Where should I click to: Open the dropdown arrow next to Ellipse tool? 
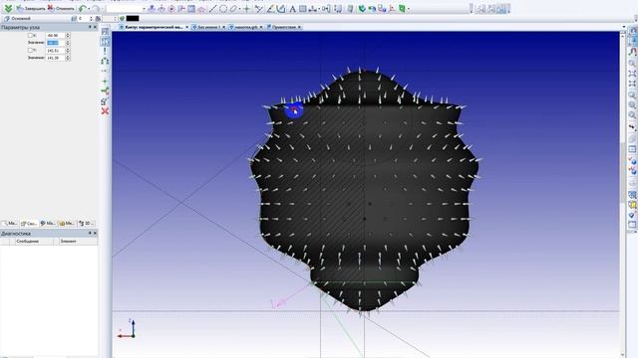tap(239, 9)
